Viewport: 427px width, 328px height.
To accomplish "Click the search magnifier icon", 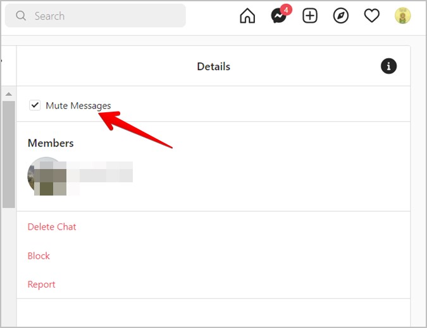I will click(x=21, y=16).
